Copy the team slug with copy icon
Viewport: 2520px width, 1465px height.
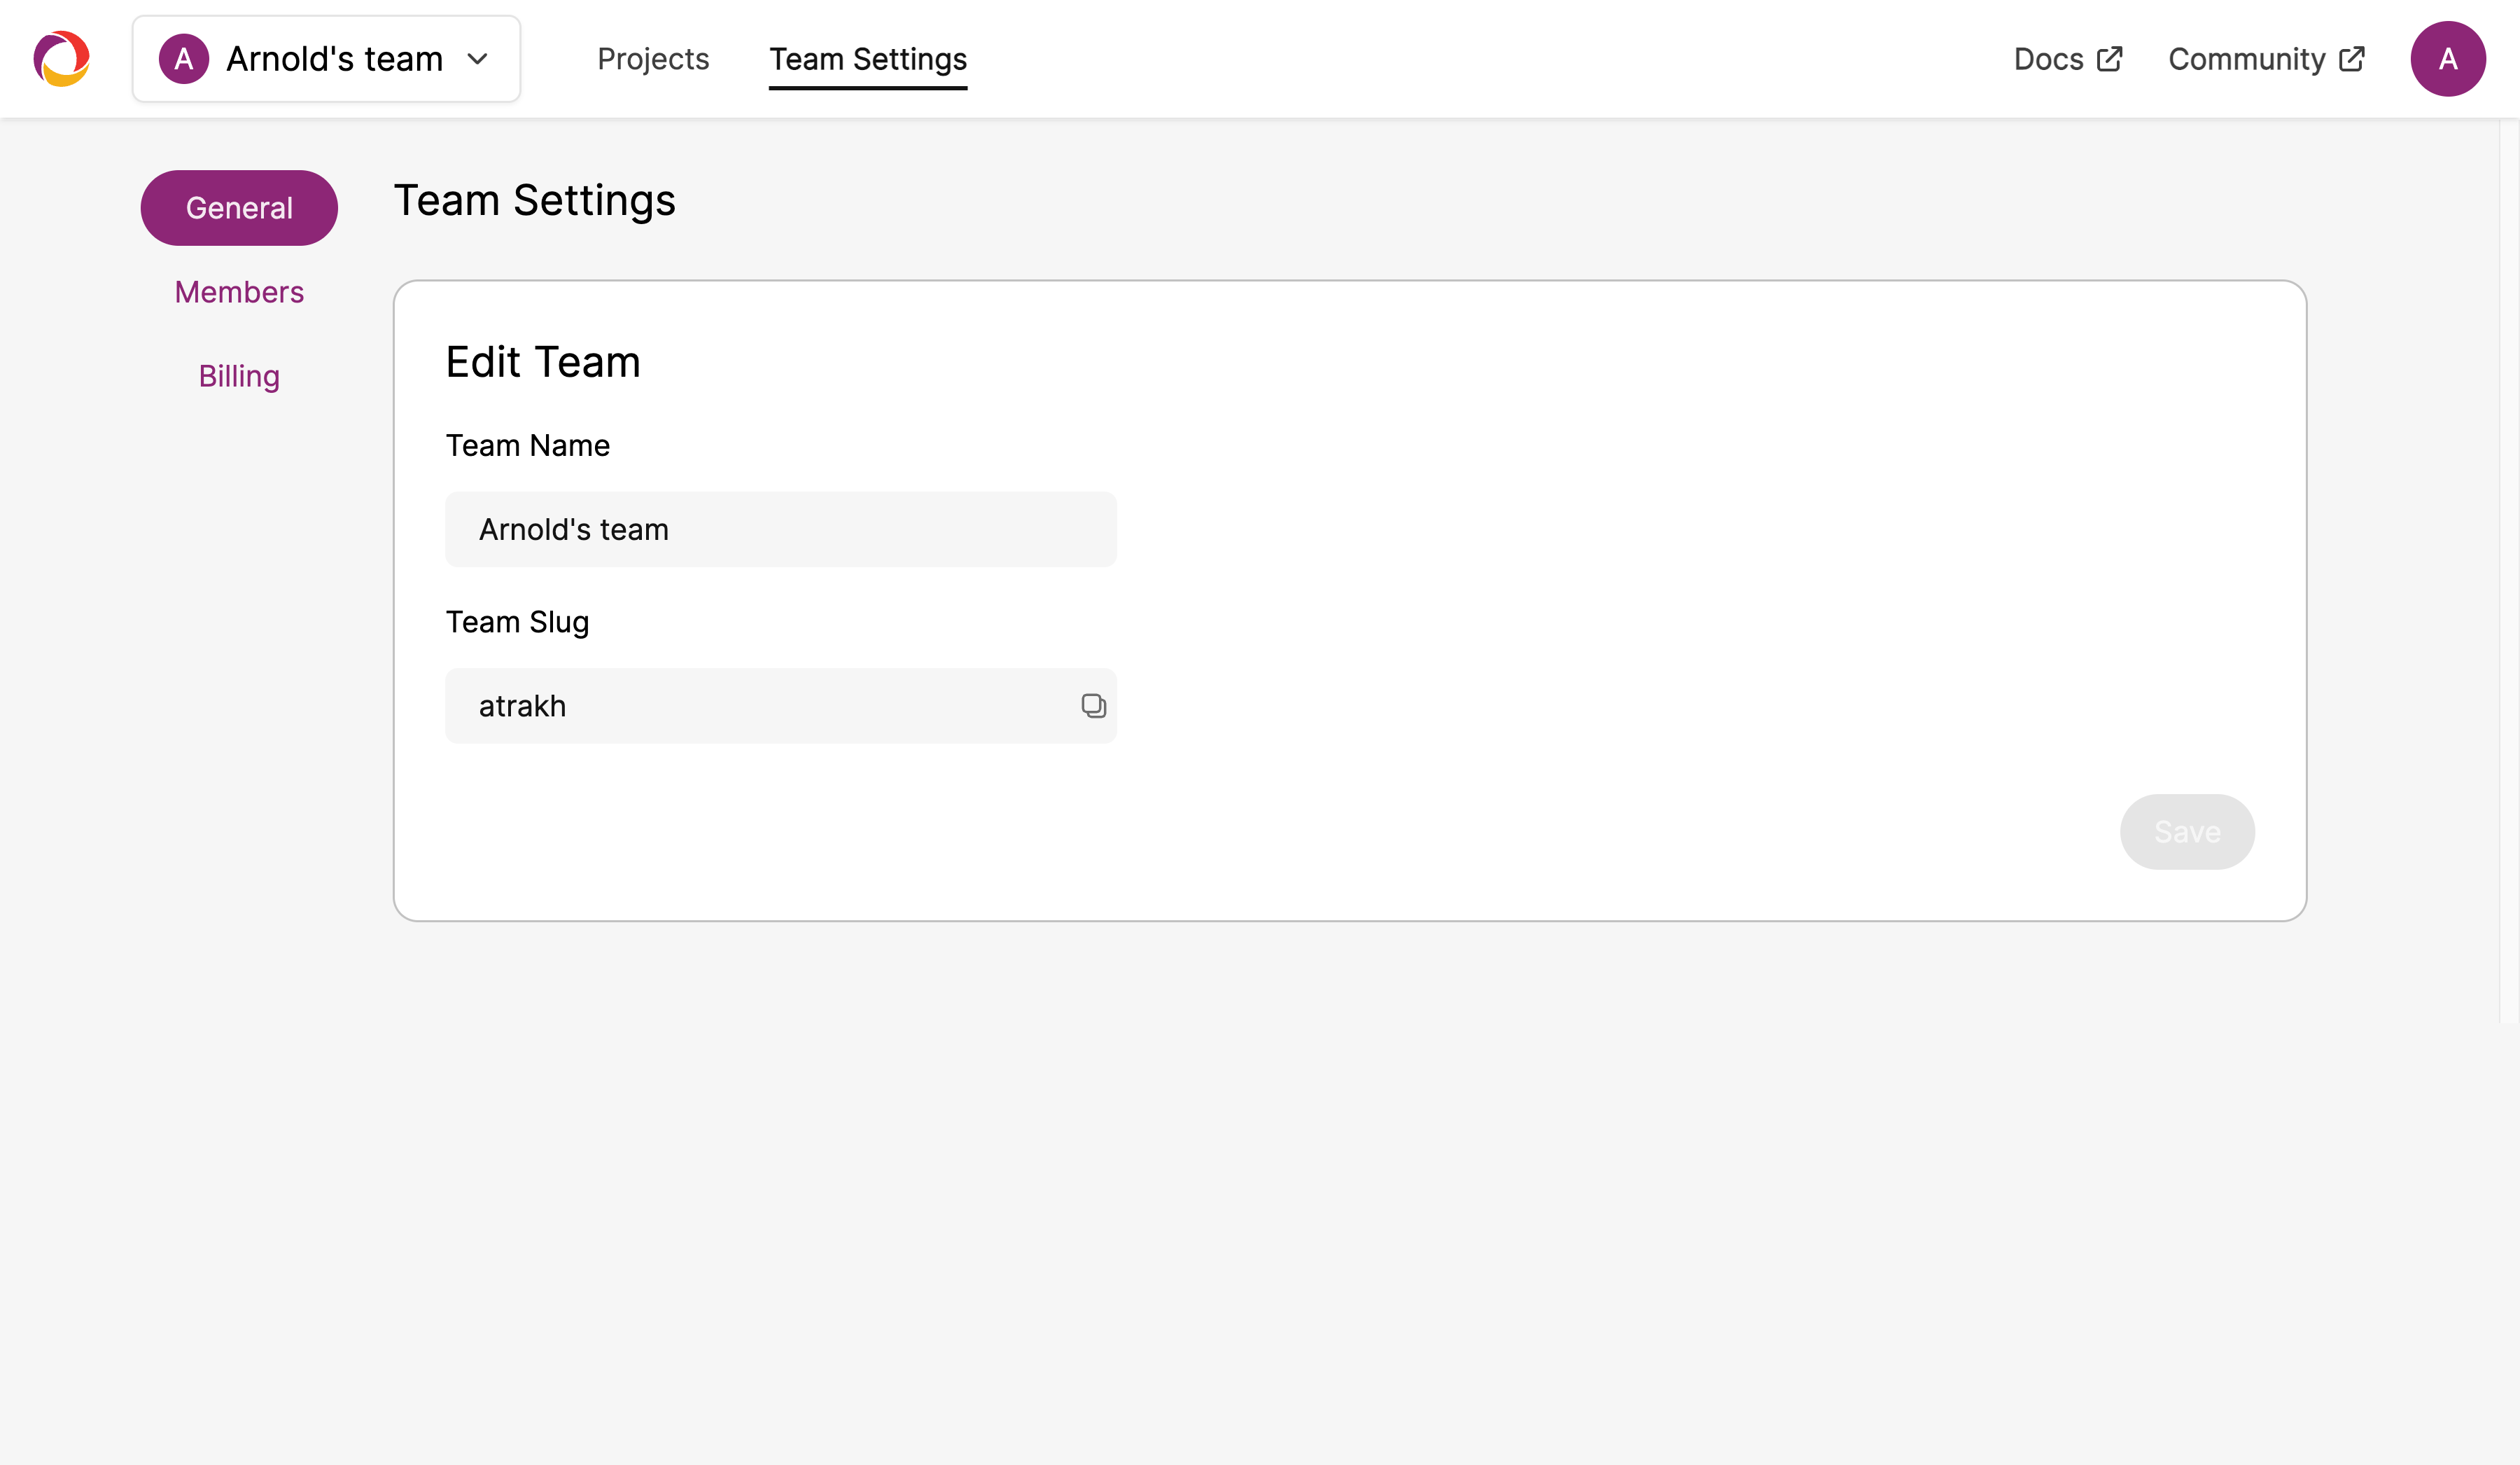tap(1093, 705)
